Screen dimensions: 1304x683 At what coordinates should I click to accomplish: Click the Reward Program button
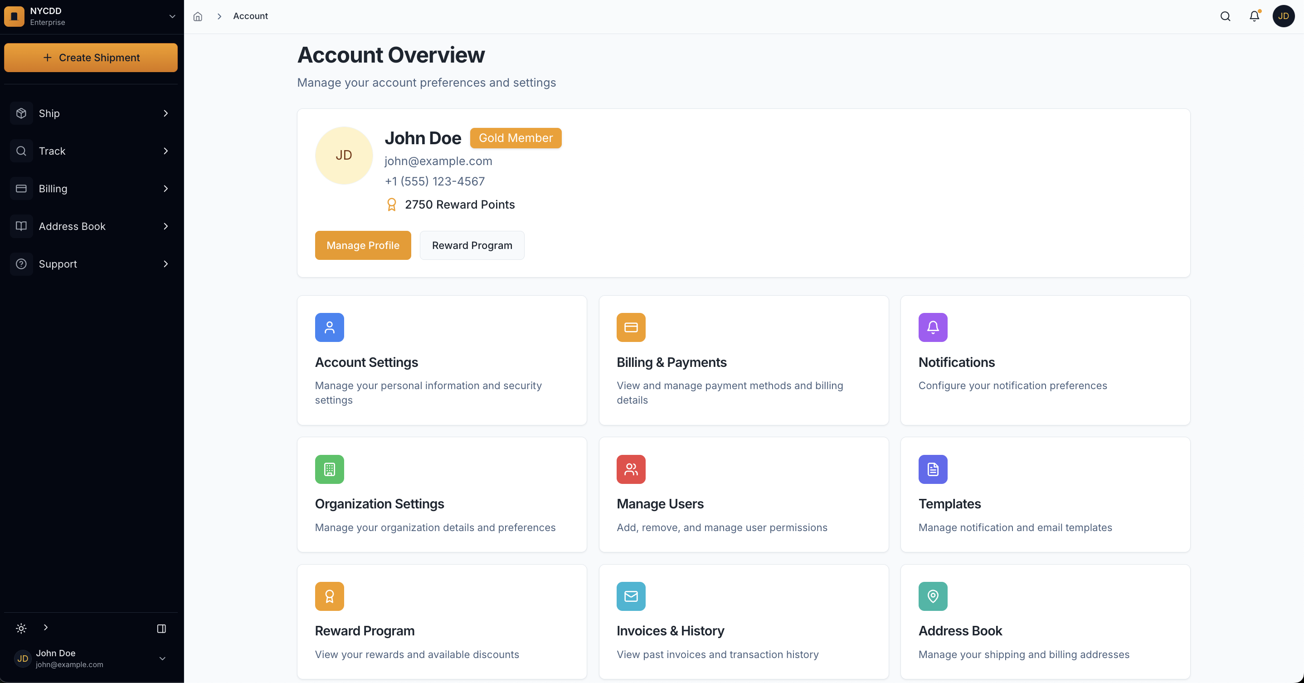pos(472,245)
